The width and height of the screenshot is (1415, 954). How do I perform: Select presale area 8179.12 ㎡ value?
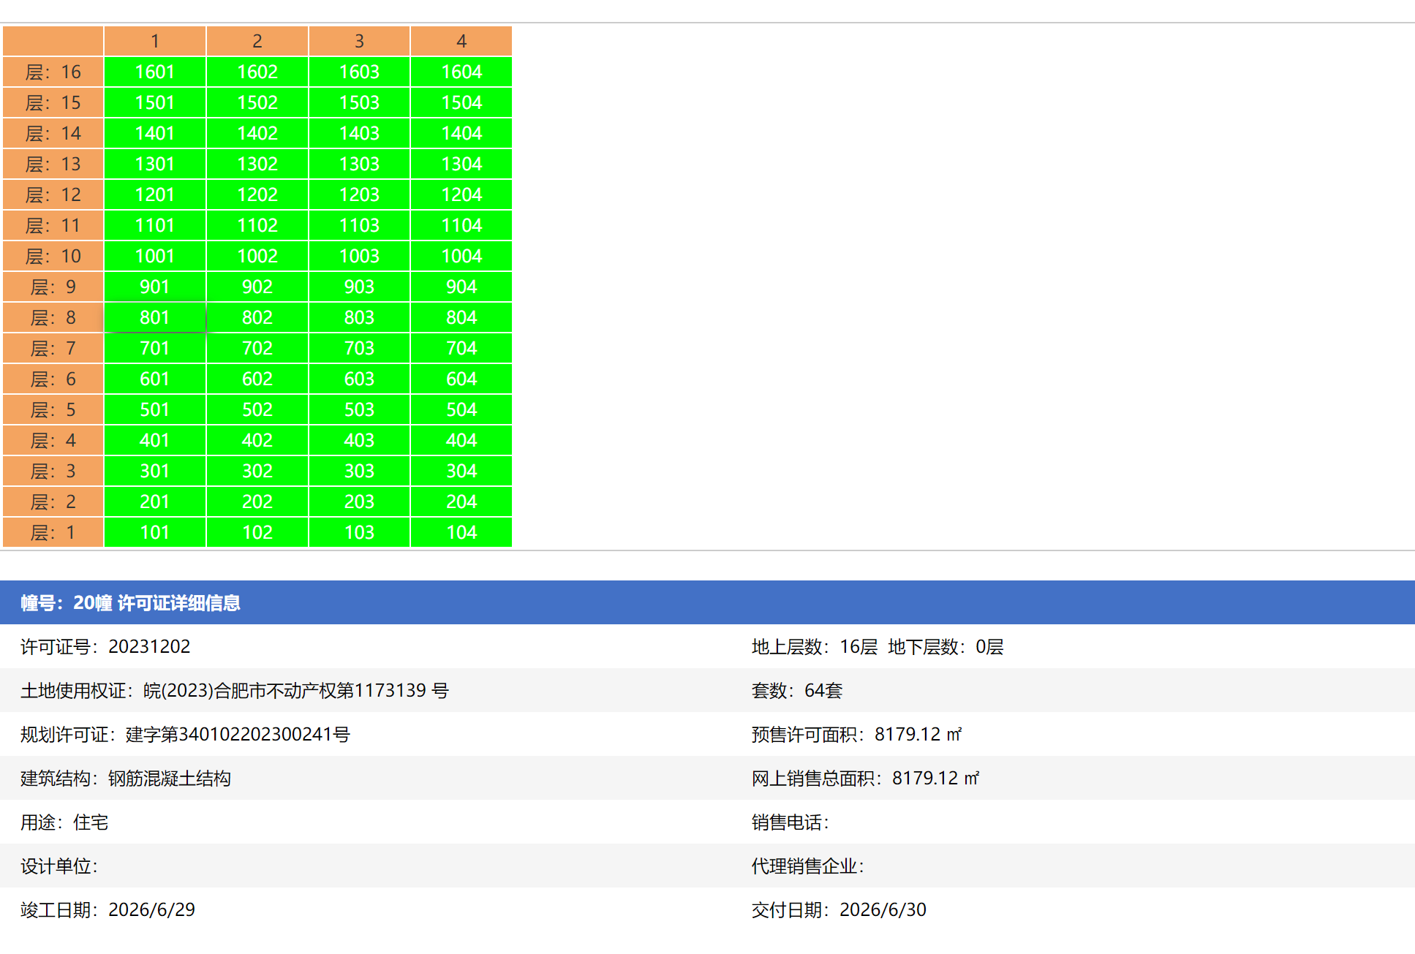[x=918, y=734]
